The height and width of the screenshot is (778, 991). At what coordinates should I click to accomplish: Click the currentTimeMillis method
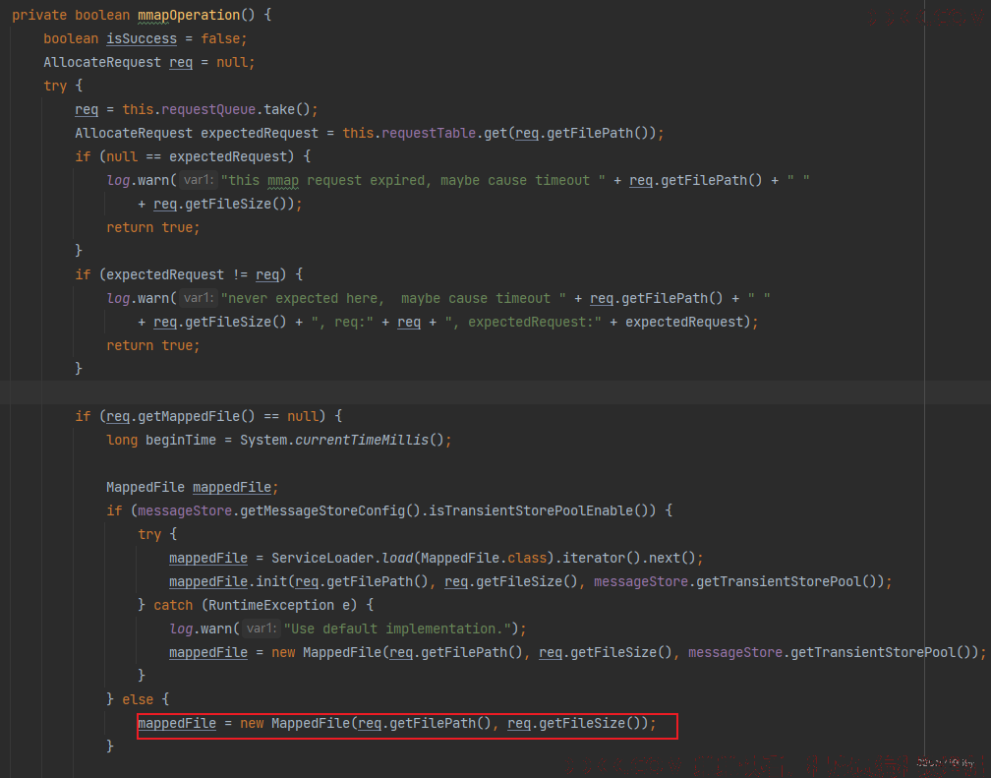(x=362, y=440)
